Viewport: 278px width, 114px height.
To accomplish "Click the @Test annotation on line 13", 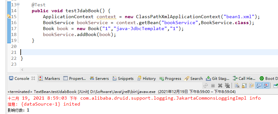I will click(x=39, y=5).
